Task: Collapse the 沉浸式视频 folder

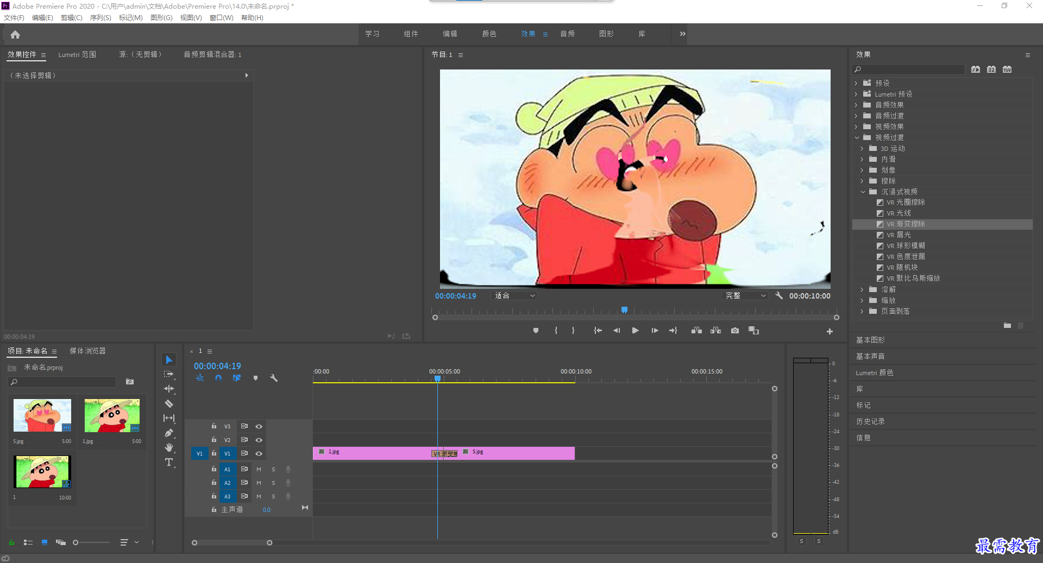Action: pos(863,192)
